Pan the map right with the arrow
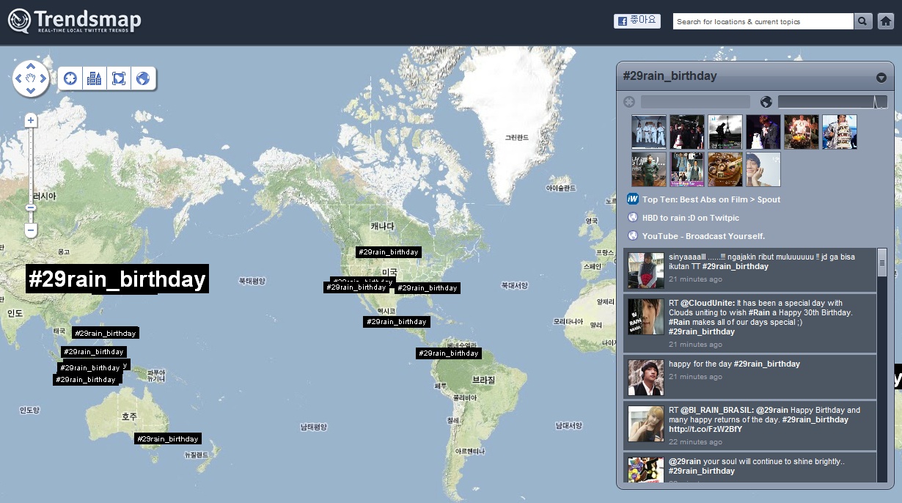Screen dimensions: 902x503 pyautogui.click(x=43, y=78)
